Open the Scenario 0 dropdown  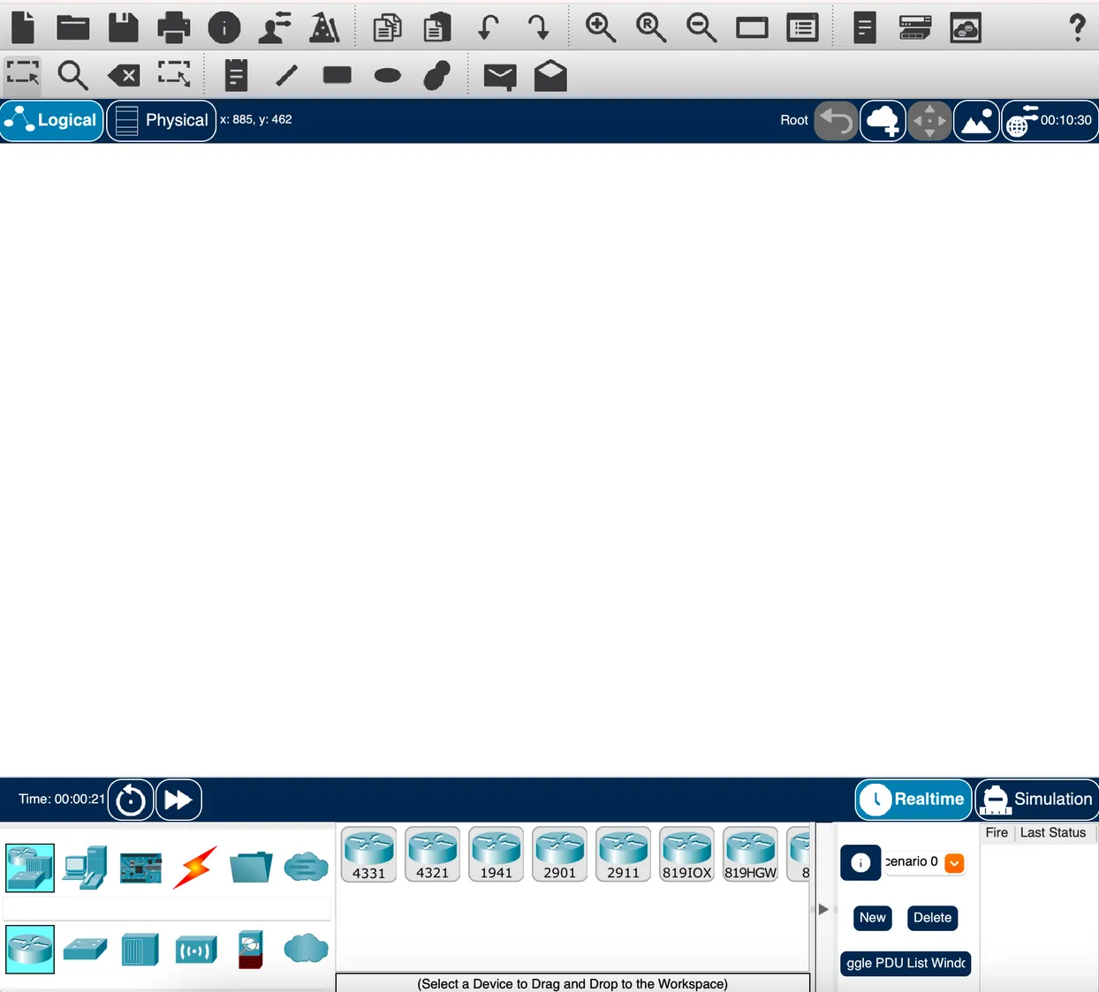coord(953,863)
